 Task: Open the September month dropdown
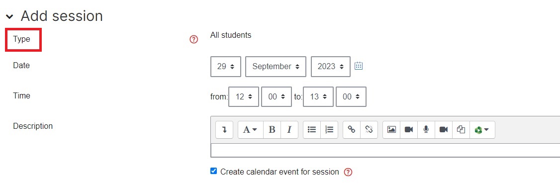coord(276,67)
